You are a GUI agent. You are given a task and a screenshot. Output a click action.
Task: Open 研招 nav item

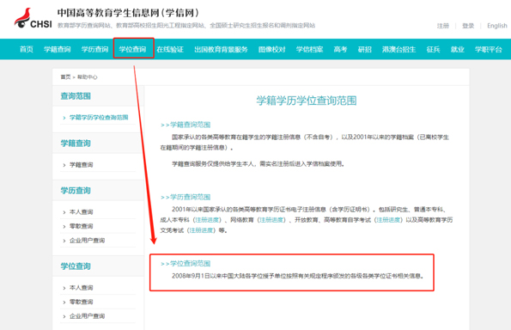coord(365,49)
